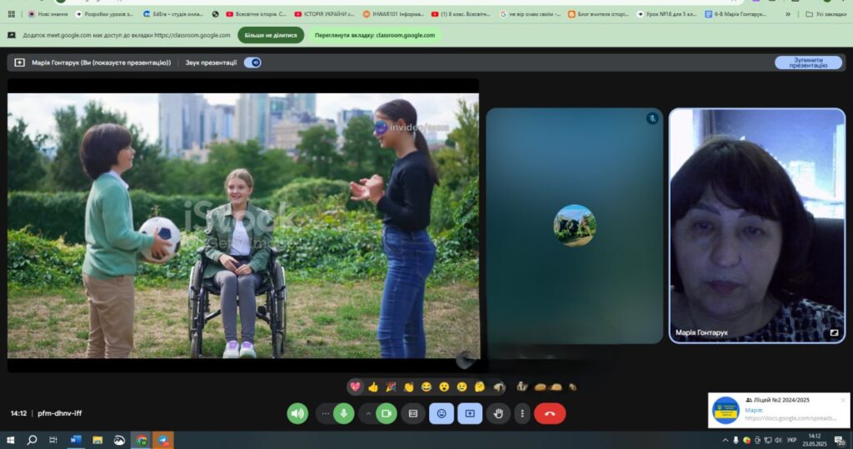Send the pink heart reaction
This screenshot has height=449, width=853.
355,387
